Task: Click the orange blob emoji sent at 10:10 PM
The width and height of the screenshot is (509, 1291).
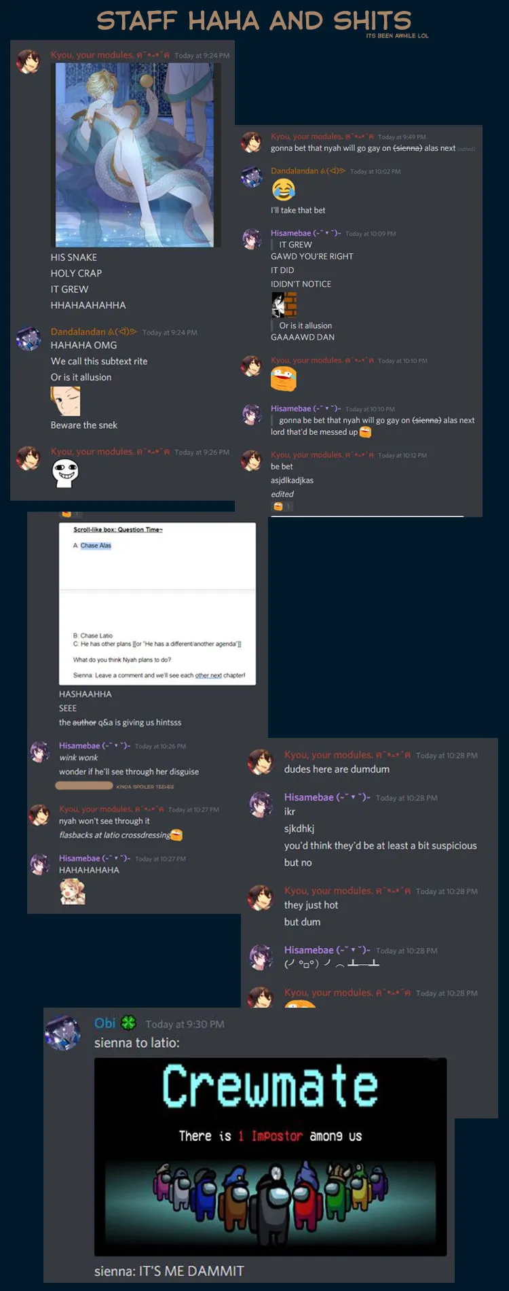Action: [x=284, y=379]
